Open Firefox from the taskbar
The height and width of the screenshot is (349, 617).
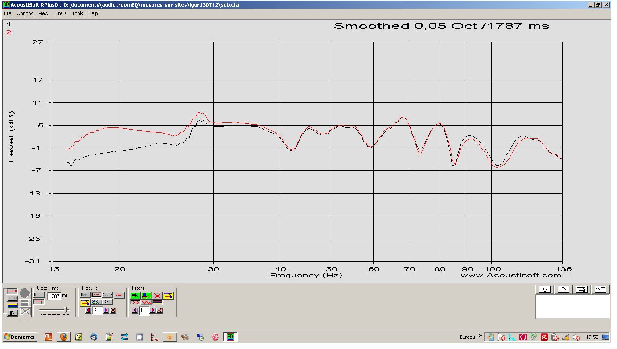pos(63,337)
